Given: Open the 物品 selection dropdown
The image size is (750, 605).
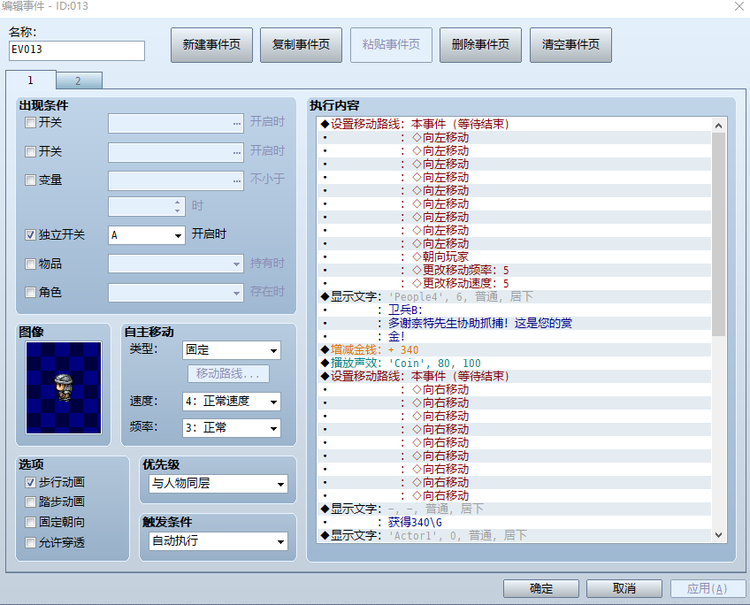Looking at the screenshot, I should click(176, 264).
